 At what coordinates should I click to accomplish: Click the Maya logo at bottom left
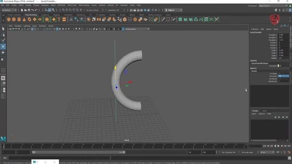pyautogui.click(x=3, y=138)
